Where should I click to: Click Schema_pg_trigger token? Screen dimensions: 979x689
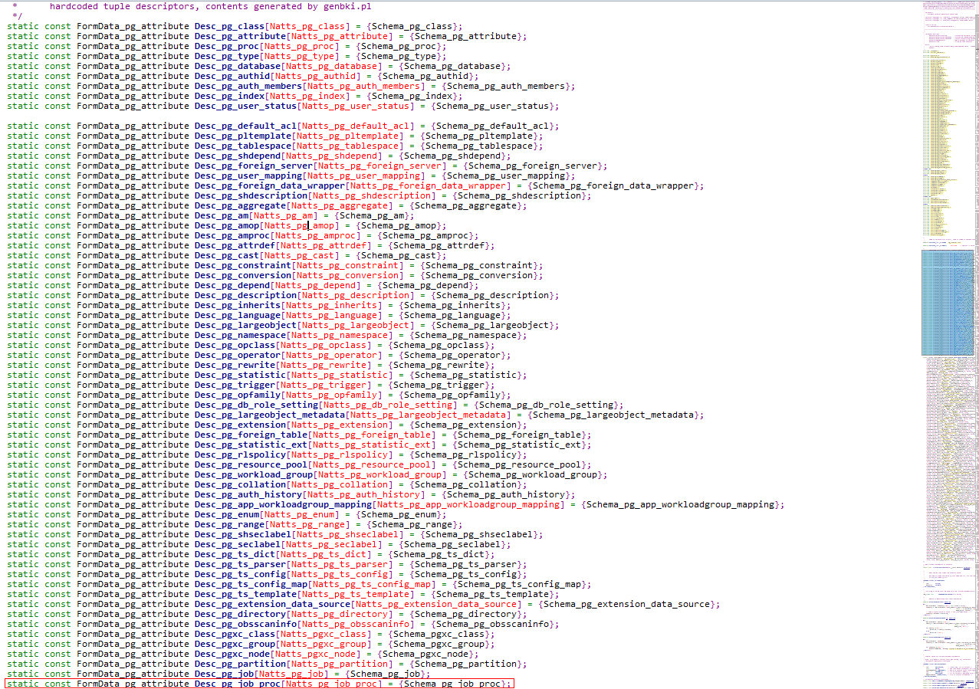439,385
